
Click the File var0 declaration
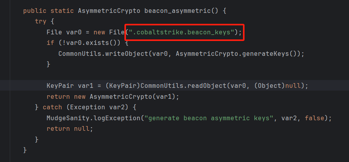click(x=64, y=32)
